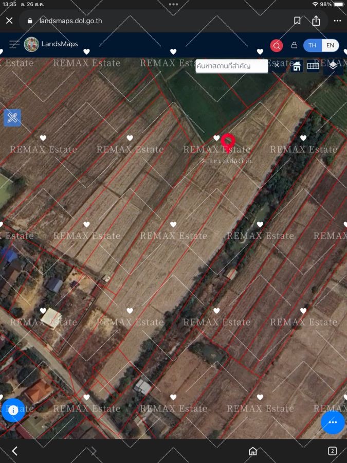Open browser three-dot overflow menu
Screen dimensions: 347x463
(x=337, y=21)
